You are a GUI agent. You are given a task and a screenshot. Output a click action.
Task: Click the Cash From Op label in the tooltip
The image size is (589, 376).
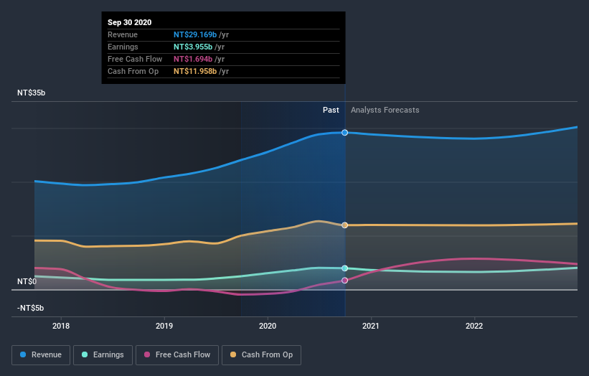(133, 71)
